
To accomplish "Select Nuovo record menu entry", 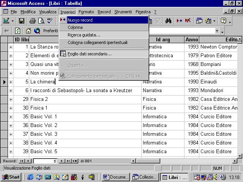I will (104, 20).
